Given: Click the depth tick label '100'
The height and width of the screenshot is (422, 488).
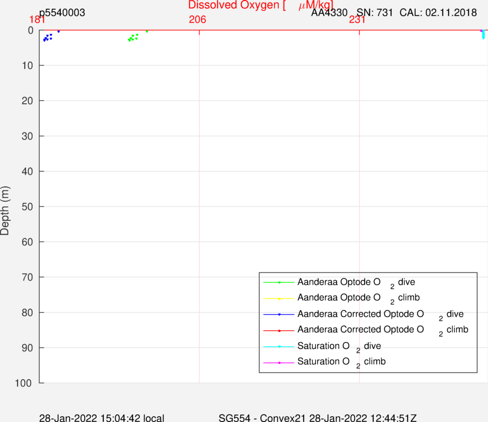Looking at the screenshot, I should 23,383.
